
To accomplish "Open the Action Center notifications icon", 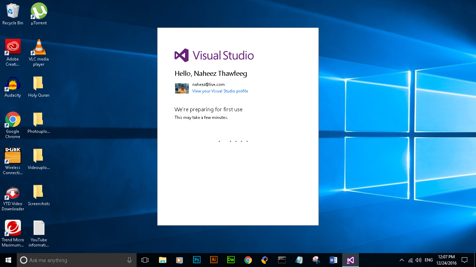I will click(x=464, y=260).
